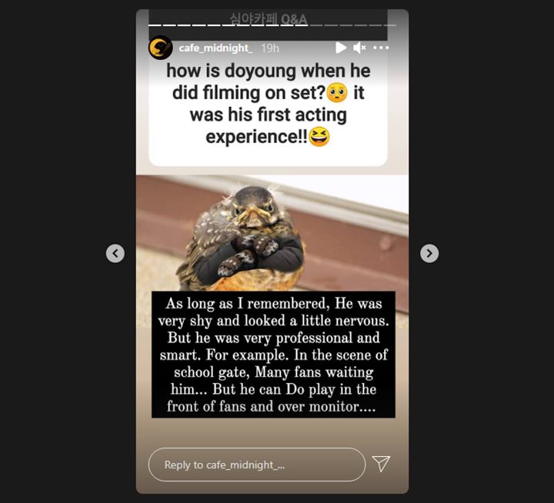Click empty beige area below answer text
Image resolution: width=554 pixels, height=503 pixels.
pyautogui.click(x=272, y=433)
